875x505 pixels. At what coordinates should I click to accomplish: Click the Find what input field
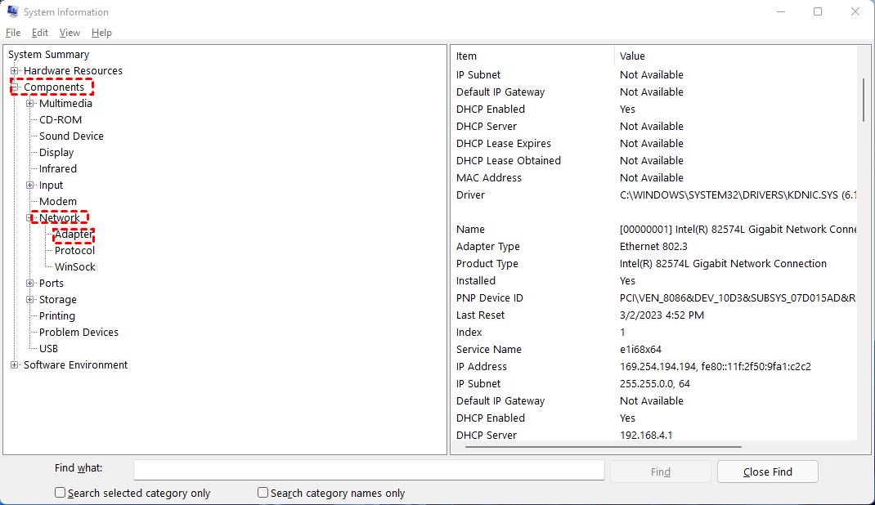369,470
